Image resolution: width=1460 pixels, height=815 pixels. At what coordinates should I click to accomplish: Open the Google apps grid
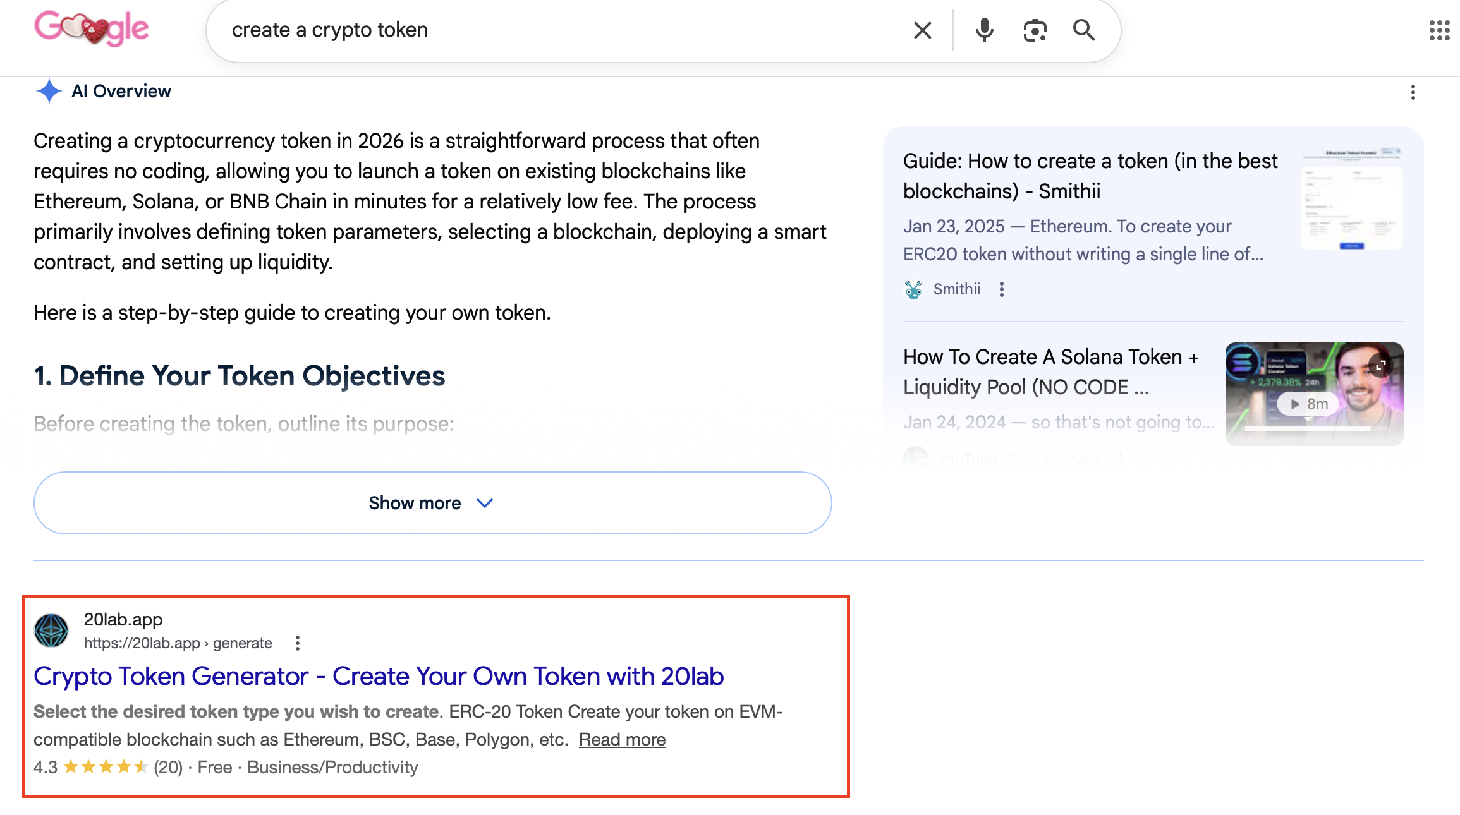(1439, 30)
